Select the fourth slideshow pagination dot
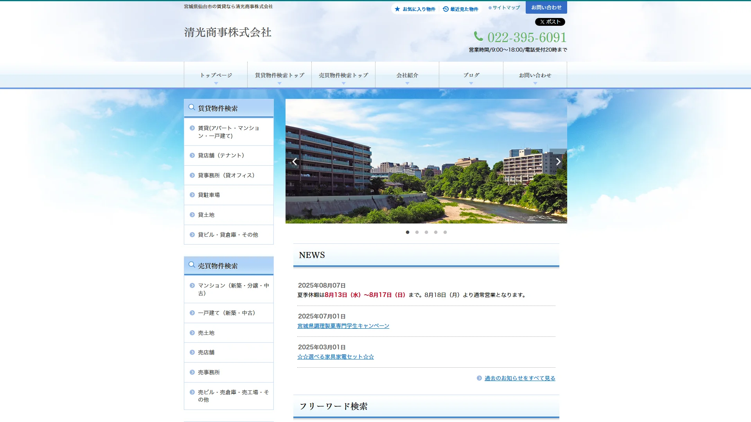This screenshot has height=422, width=751. 436,232
